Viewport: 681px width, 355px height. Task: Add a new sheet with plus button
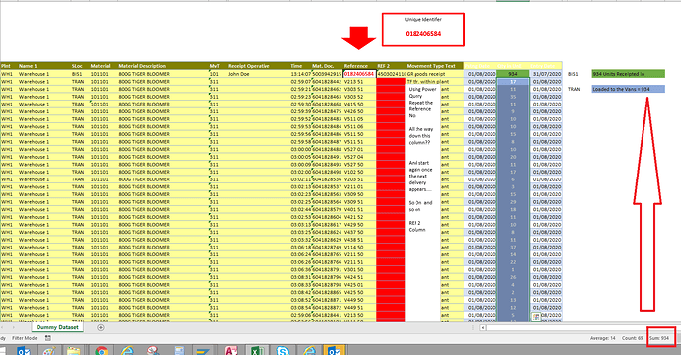pyautogui.click(x=101, y=327)
